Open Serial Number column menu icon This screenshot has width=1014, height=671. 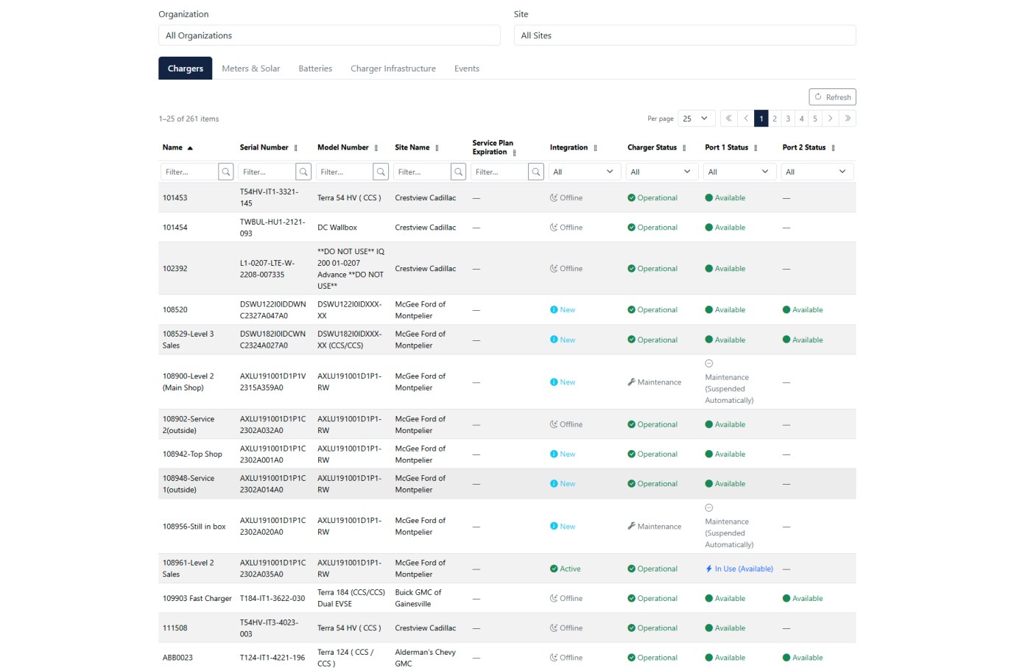click(296, 148)
